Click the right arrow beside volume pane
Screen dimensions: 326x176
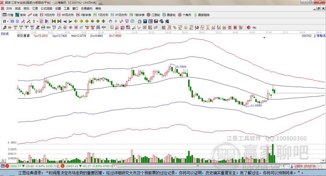coord(322,160)
